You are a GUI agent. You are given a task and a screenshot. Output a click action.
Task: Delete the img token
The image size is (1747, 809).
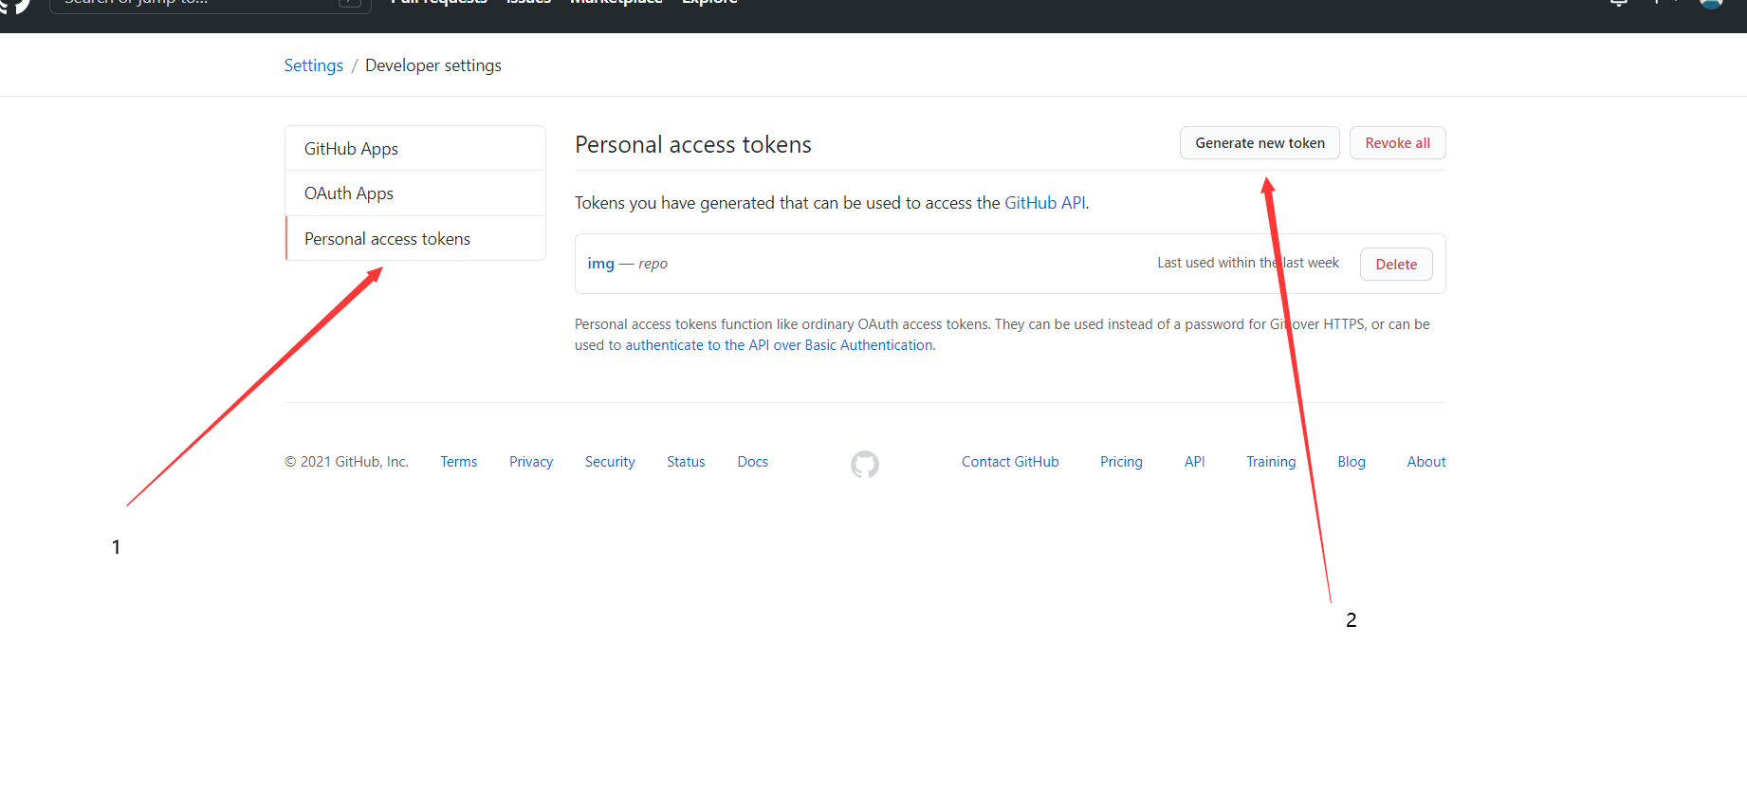click(x=1396, y=265)
